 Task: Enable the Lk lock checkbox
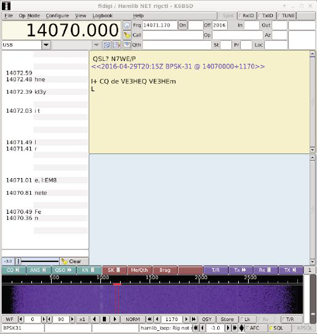[247, 319]
